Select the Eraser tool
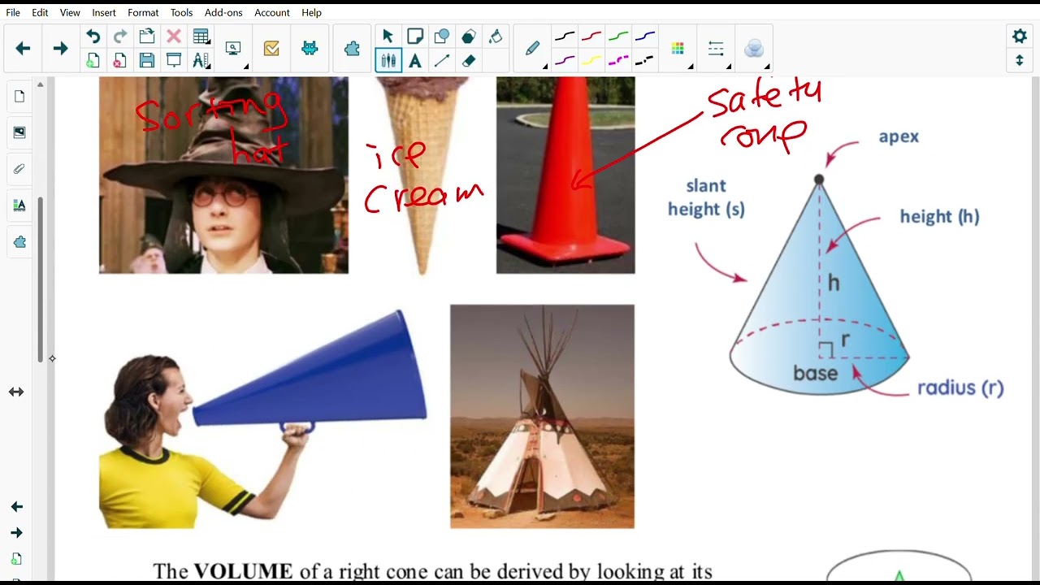The height and width of the screenshot is (585, 1040). (469, 60)
